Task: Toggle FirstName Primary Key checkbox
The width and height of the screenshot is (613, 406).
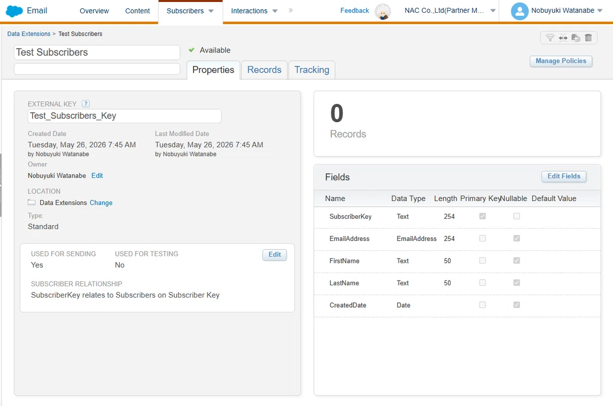Action: [x=482, y=261]
